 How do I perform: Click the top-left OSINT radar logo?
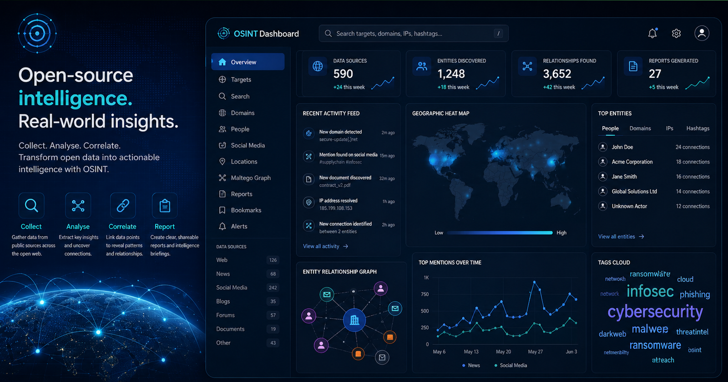point(37,33)
